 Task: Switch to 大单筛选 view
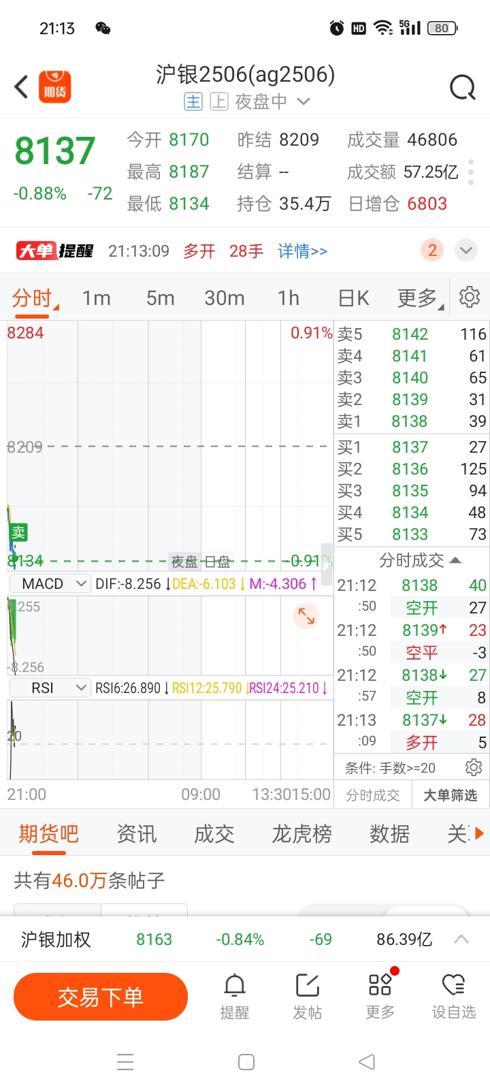click(x=450, y=795)
